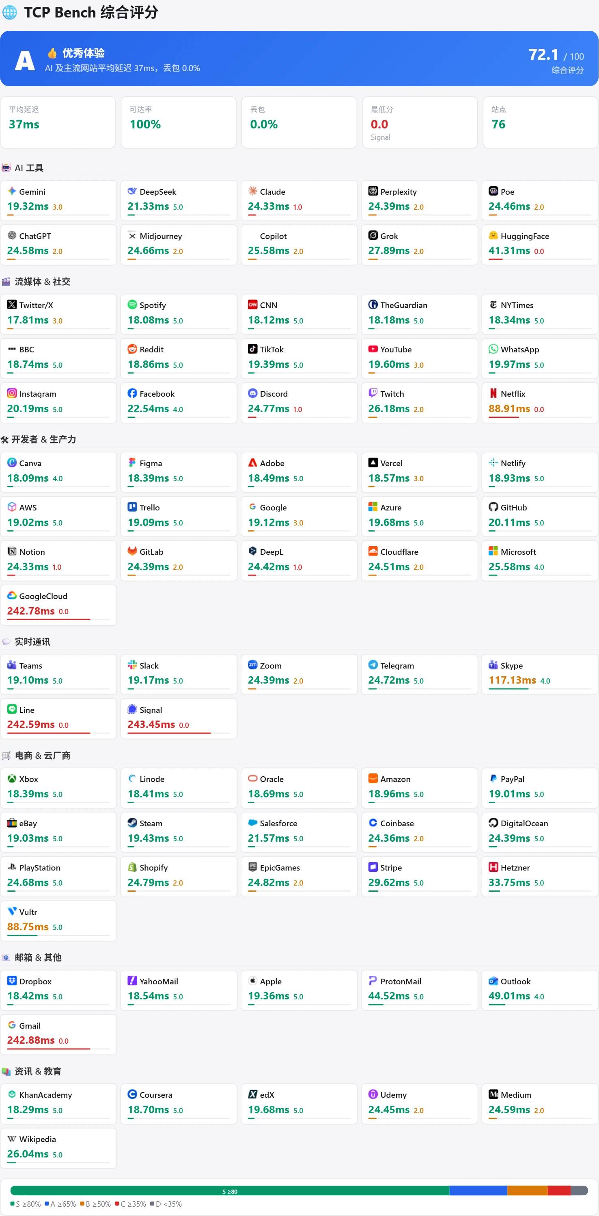Click the GoogleCloud latency value 242.78ms
This screenshot has height=1216, width=599.
(31, 611)
